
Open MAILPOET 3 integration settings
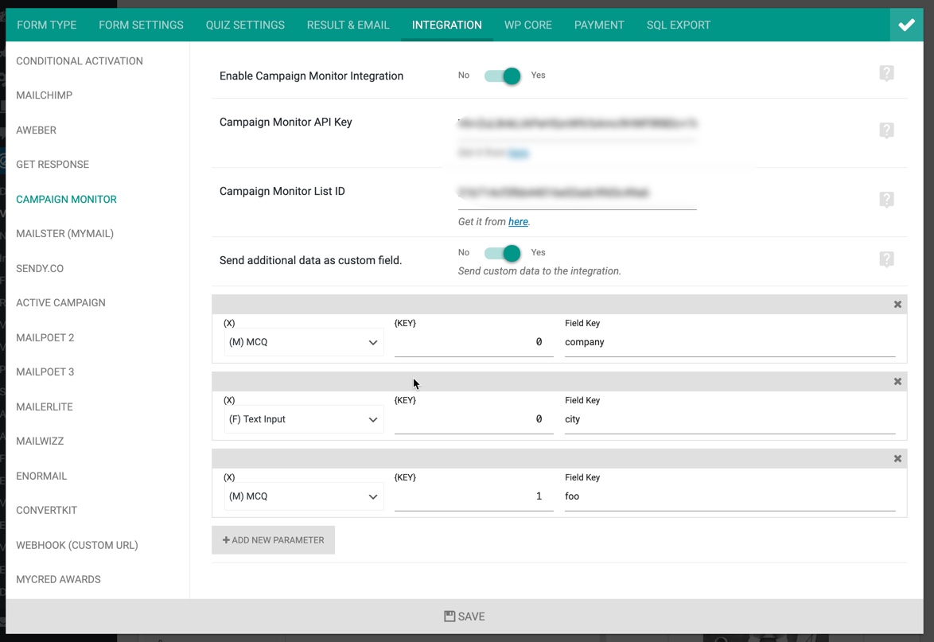pos(45,372)
